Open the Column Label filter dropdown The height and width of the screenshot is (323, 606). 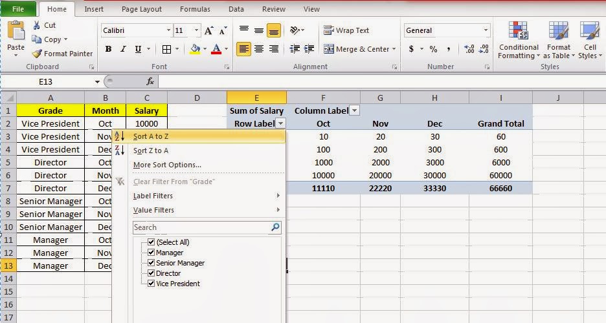[354, 110]
